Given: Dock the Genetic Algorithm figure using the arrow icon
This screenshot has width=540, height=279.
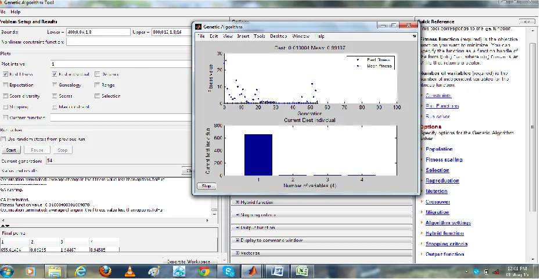Looking at the screenshot, I should point(413,36).
